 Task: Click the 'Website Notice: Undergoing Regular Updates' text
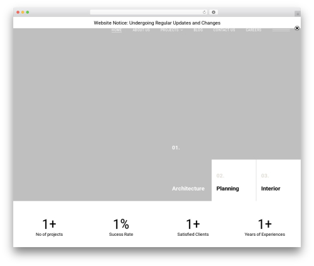[157, 23]
